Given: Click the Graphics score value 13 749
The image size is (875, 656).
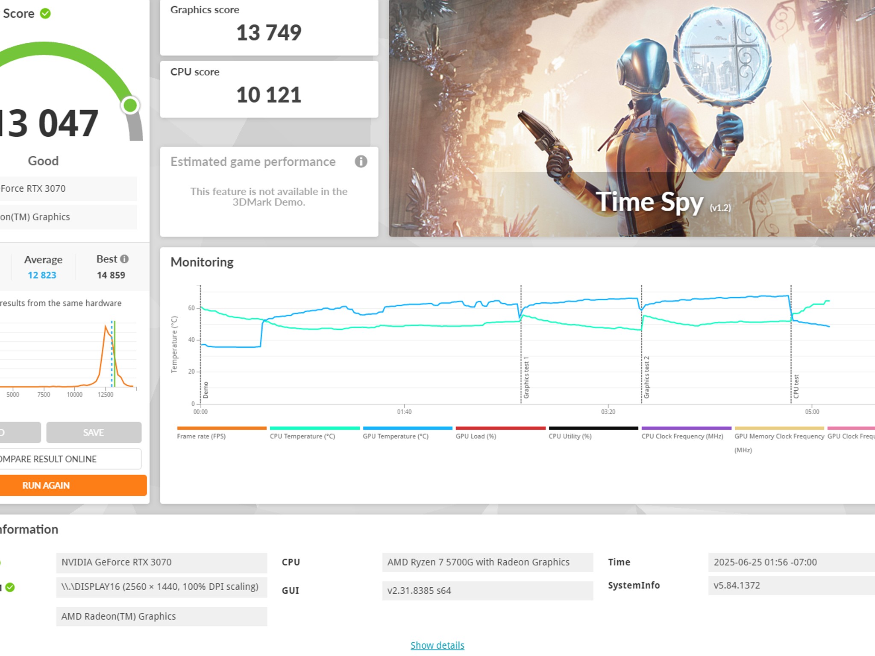Looking at the screenshot, I should [x=269, y=32].
